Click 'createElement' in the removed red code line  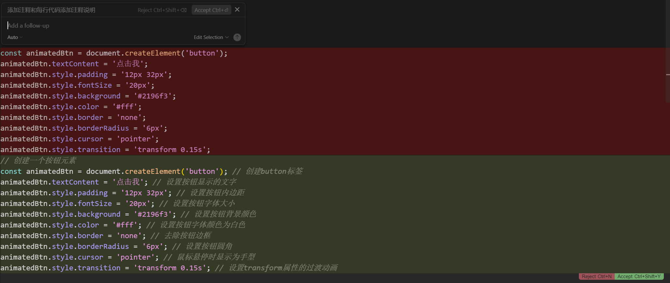click(x=152, y=53)
